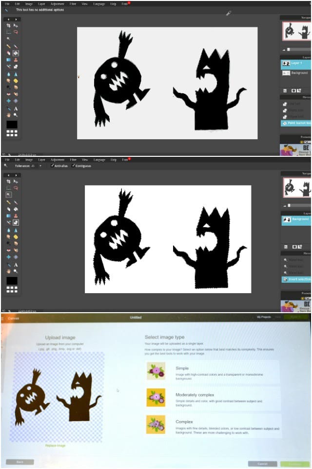Select Lasso tool in top Pixlr window
This screenshot has height=469, width=312.
[16, 32]
